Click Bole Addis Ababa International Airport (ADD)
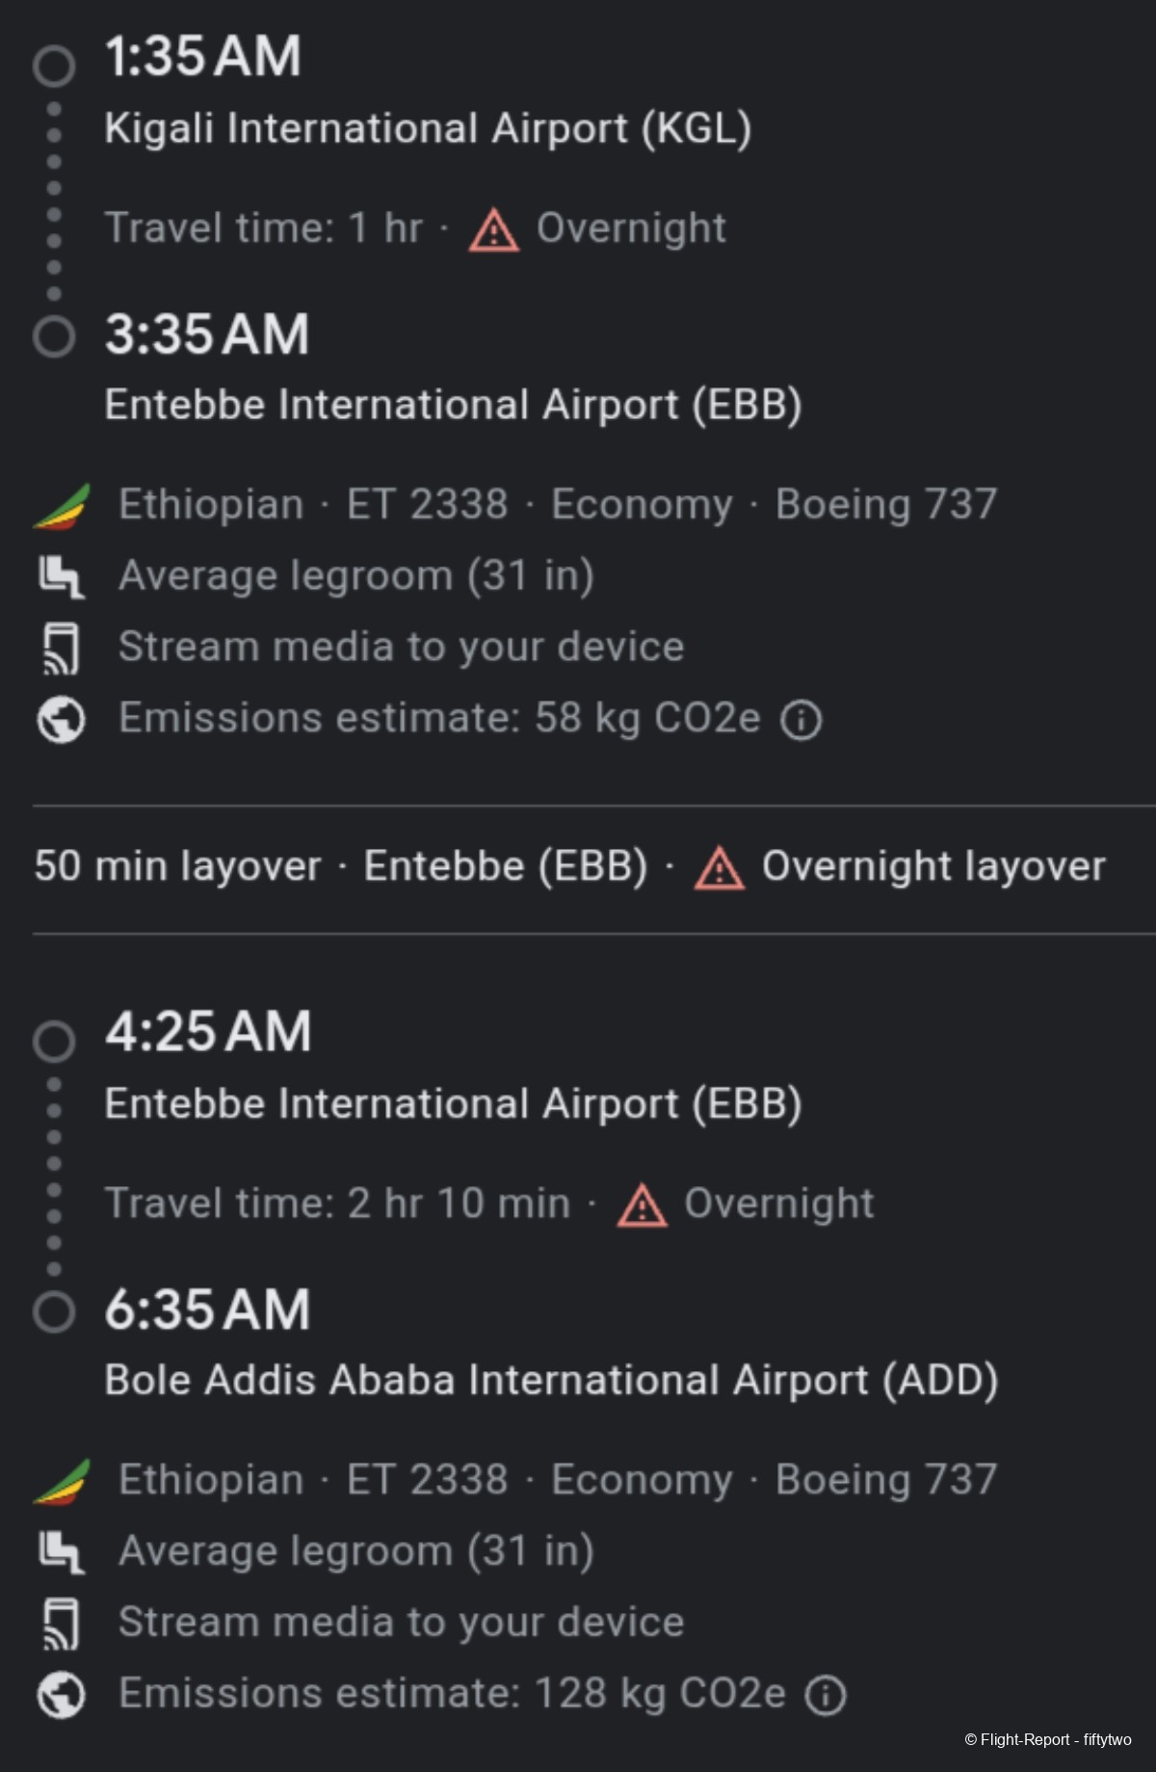 (x=551, y=1380)
